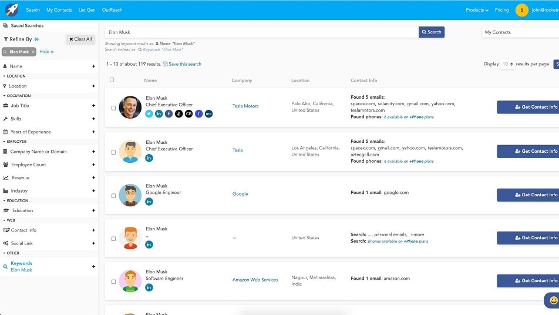Screen dimensions: 559x315
Task: Click the blue Search button
Action: 432,32
